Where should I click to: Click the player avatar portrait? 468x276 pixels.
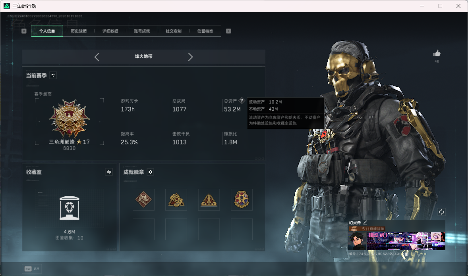(357, 241)
